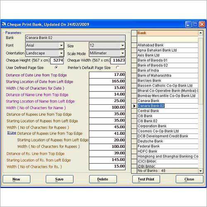Click the Bank column header in the list
The width and height of the screenshot is (207, 207).
pyautogui.click(x=168, y=33)
